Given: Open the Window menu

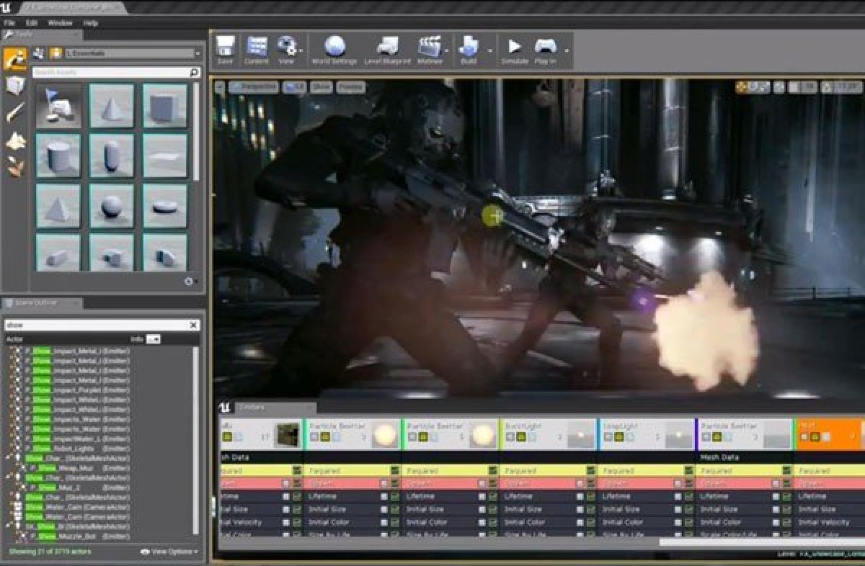Looking at the screenshot, I should click(x=60, y=23).
